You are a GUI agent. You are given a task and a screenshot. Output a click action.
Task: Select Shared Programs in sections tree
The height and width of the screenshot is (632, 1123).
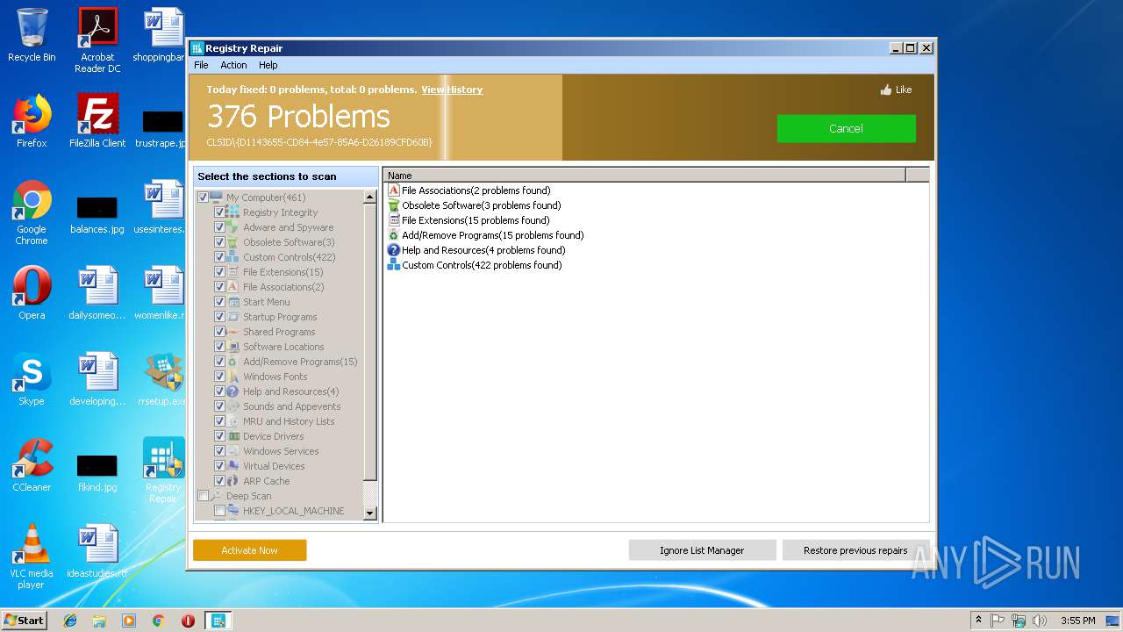(x=279, y=332)
